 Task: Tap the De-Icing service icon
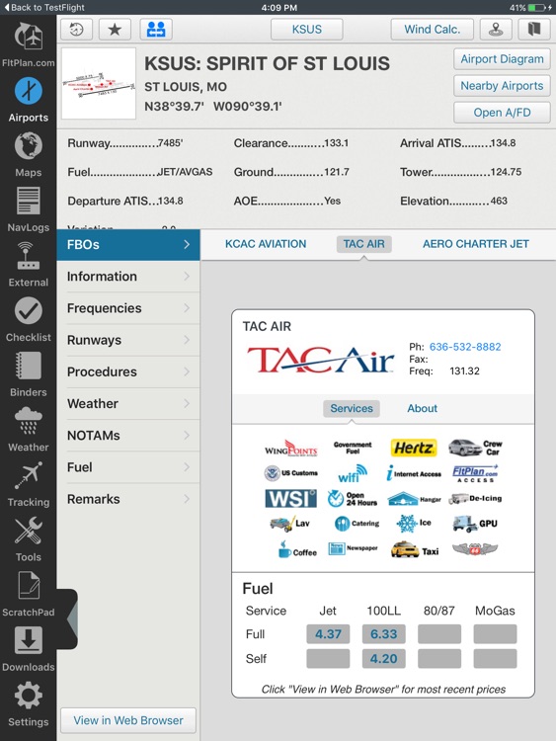(x=475, y=499)
